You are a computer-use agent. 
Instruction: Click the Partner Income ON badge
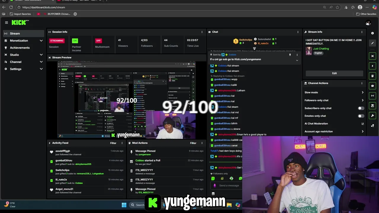click(75, 41)
